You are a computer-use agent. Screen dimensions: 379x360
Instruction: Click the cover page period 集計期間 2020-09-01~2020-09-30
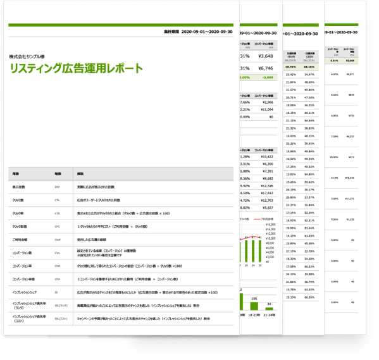click(x=198, y=32)
